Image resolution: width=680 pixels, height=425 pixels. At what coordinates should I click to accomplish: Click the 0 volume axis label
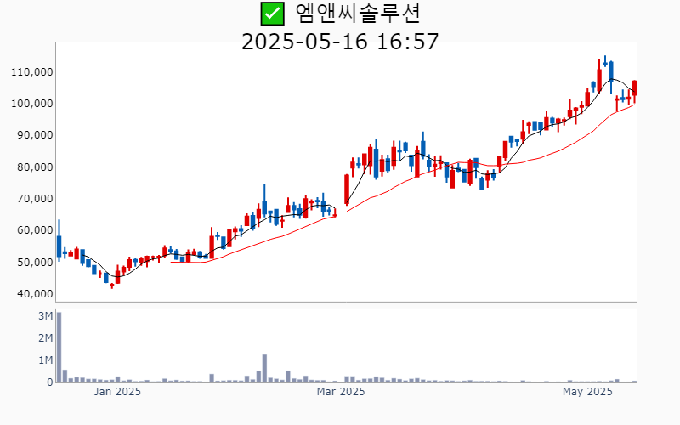point(50,382)
